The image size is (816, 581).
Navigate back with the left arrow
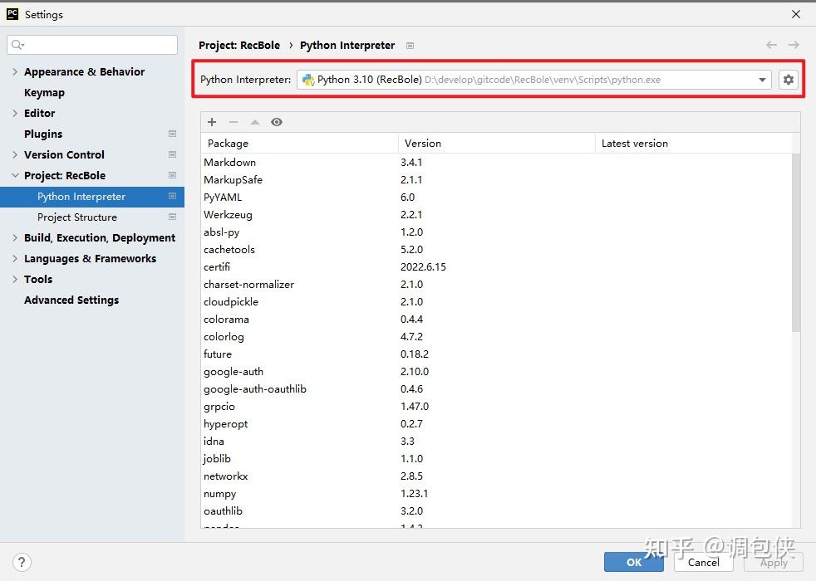(771, 45)
